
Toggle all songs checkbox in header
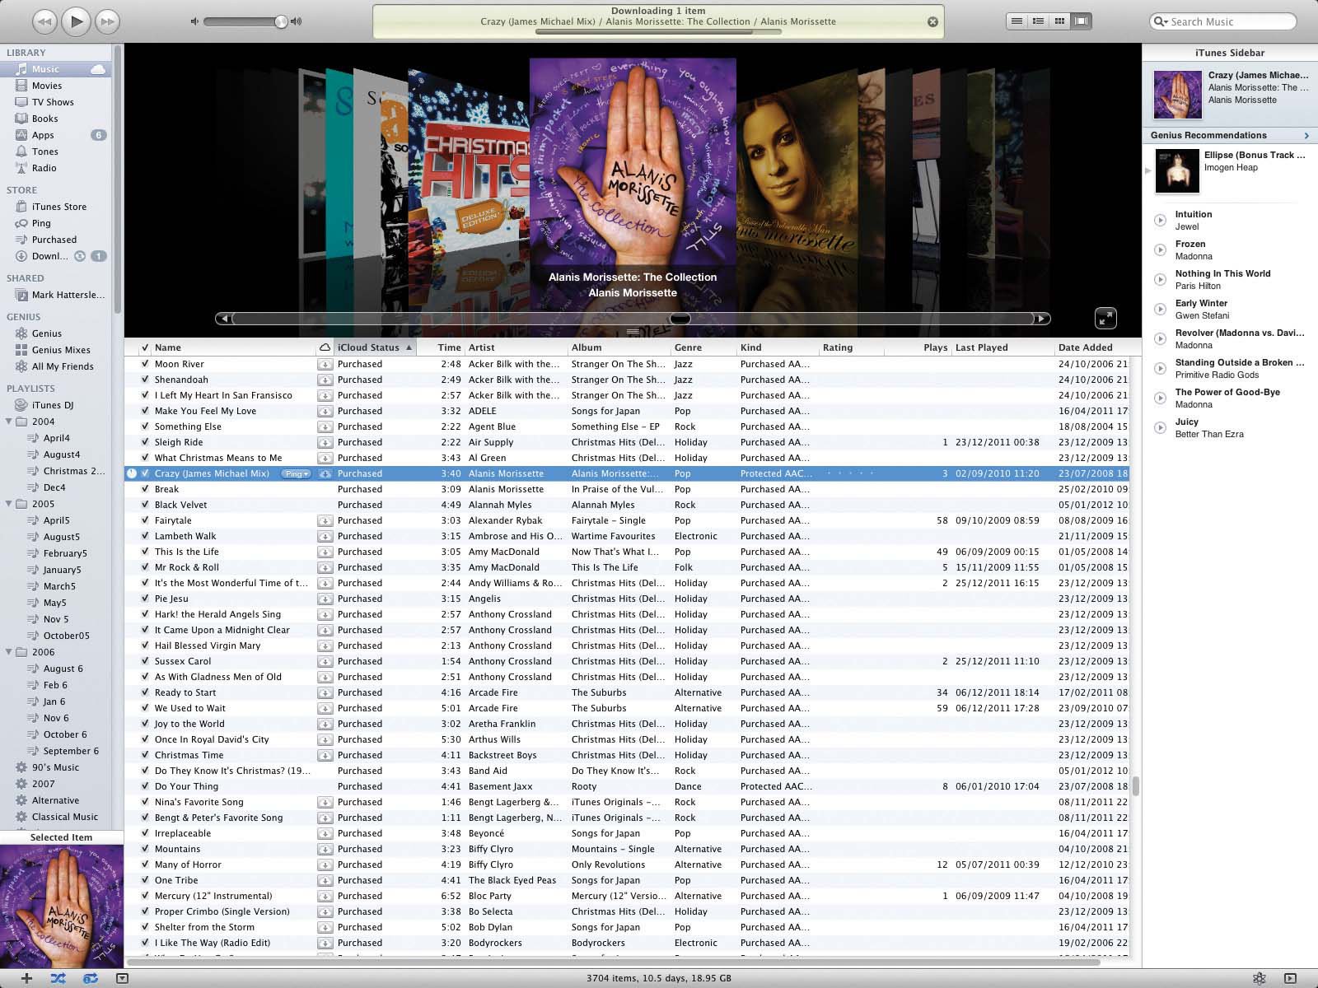point(145,347)
